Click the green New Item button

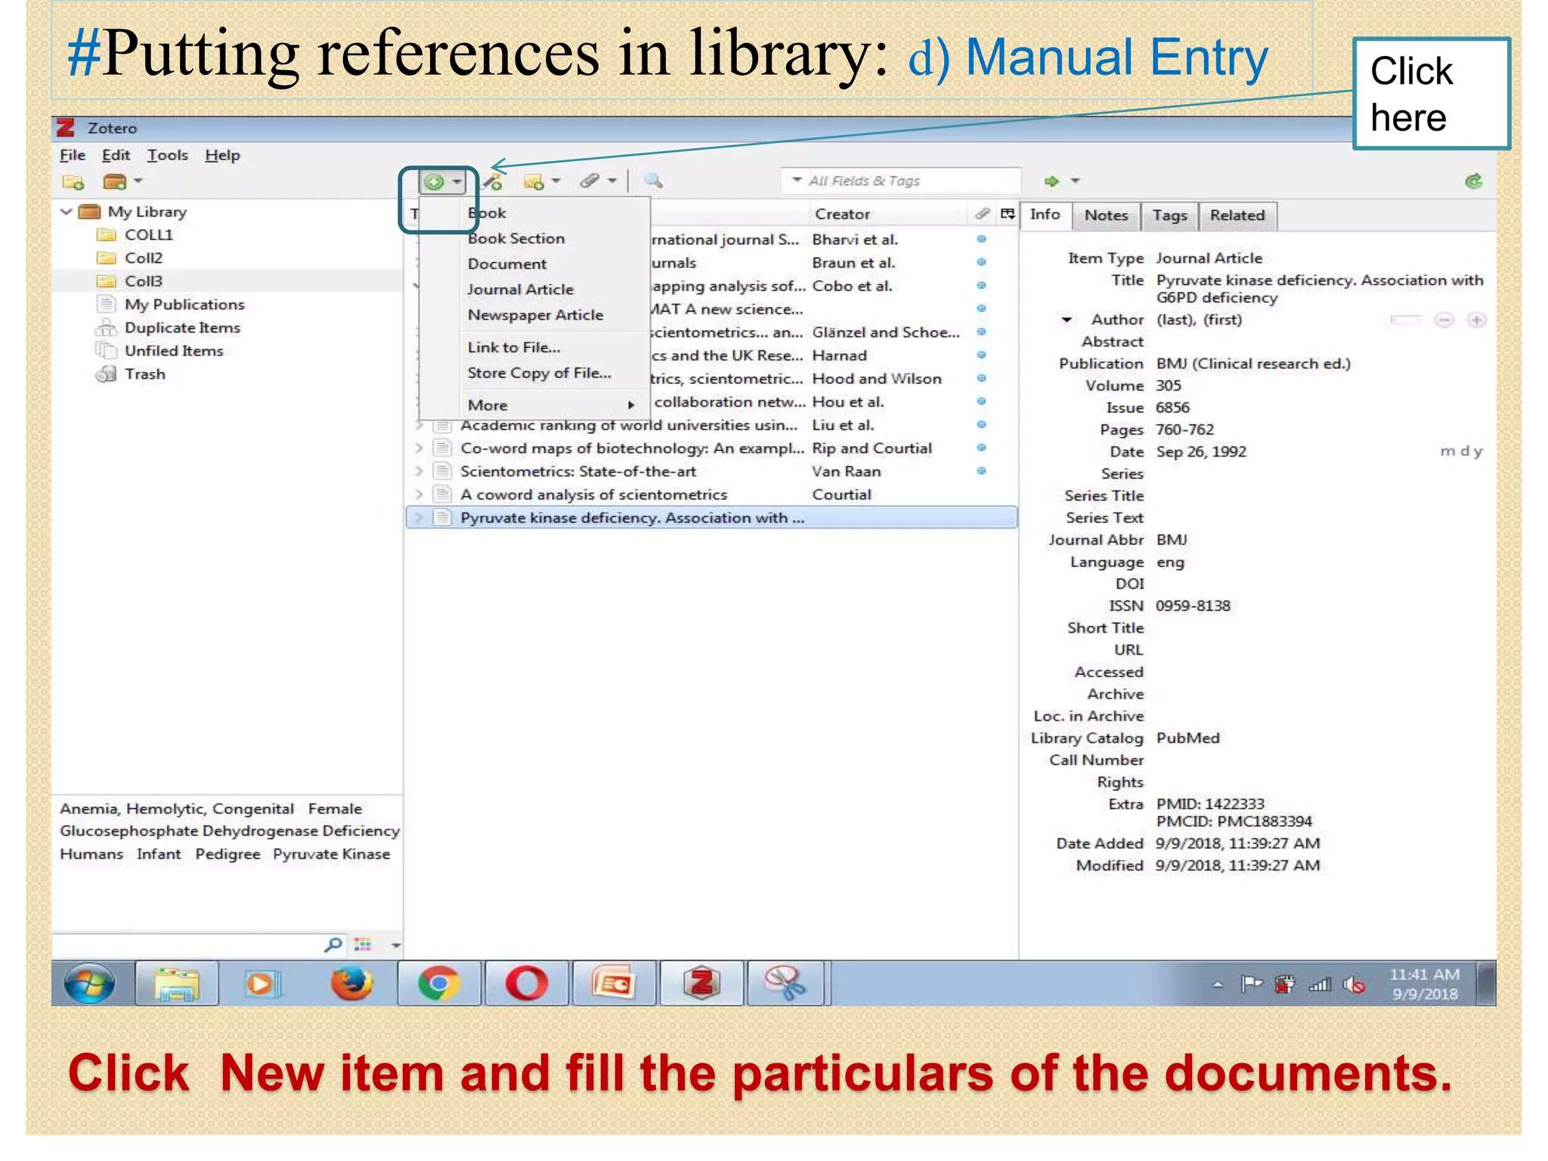(x=434, y=181)
